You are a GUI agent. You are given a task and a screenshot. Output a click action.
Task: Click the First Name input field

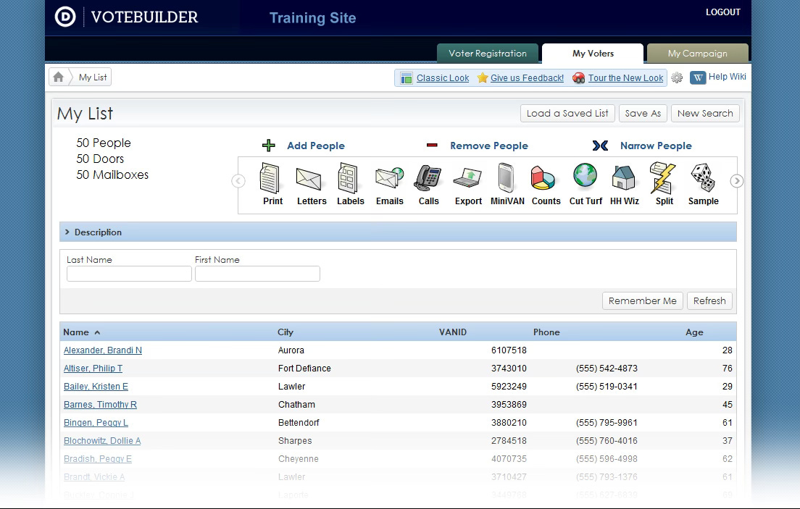257,274
